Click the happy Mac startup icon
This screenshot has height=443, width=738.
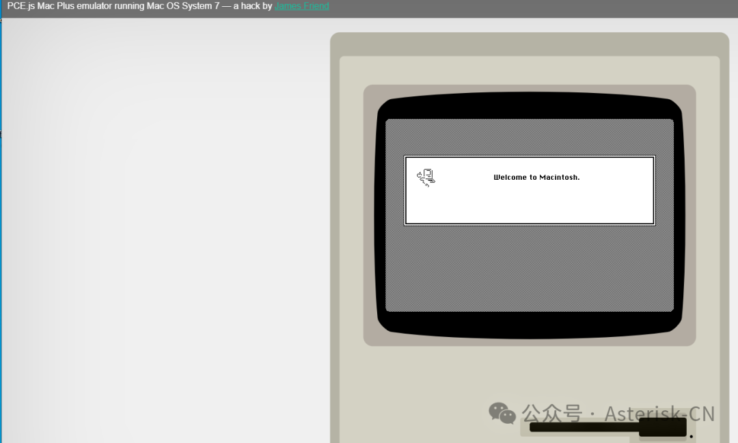[426, 178]
